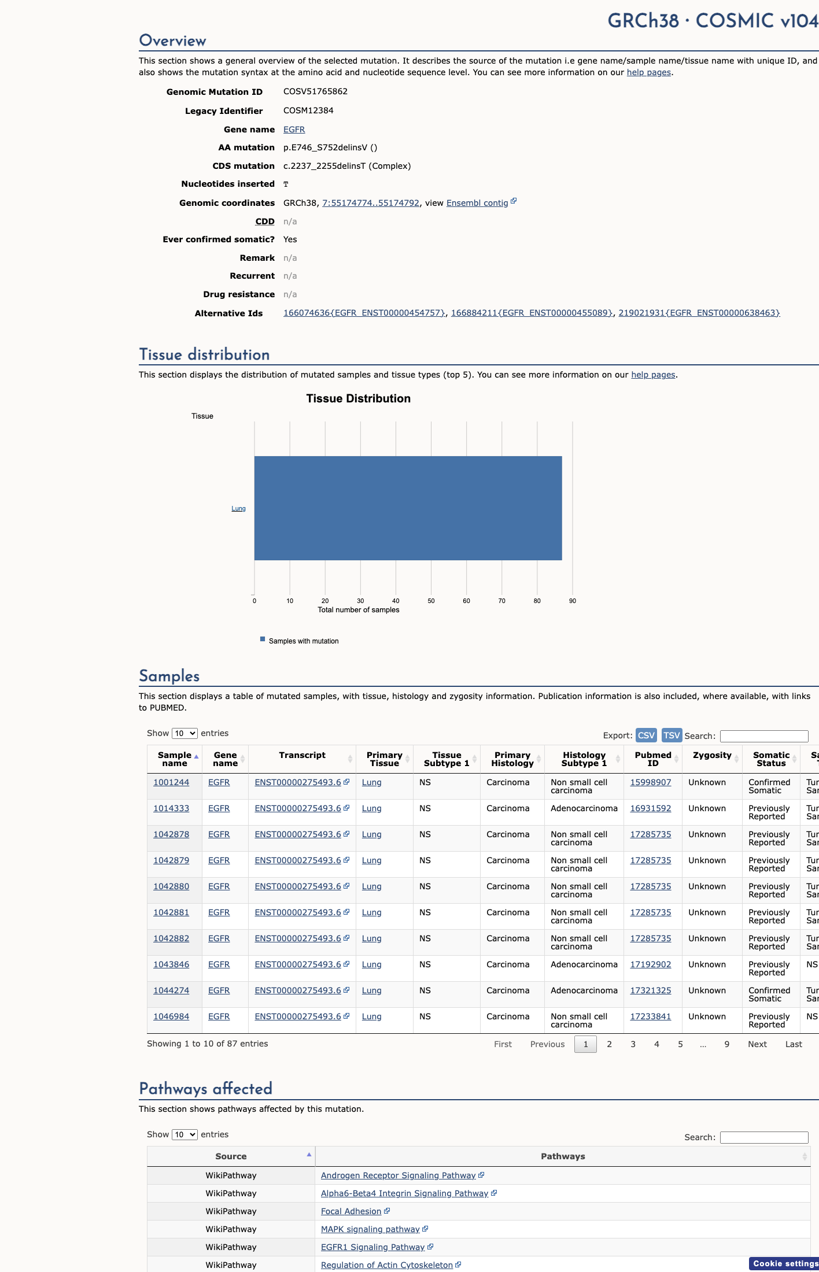This screenshot has width=819, height=1272.
Task: Open transcript external icon in row 1042878
Action: (x=346, y=834)
